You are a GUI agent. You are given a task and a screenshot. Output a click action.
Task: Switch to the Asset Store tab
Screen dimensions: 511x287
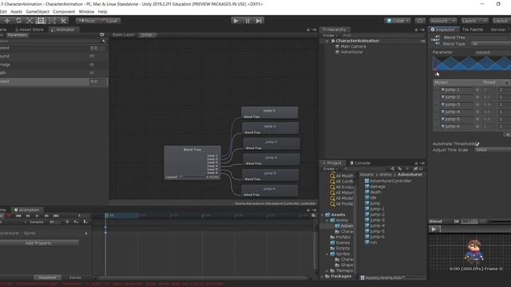[29, 29]
